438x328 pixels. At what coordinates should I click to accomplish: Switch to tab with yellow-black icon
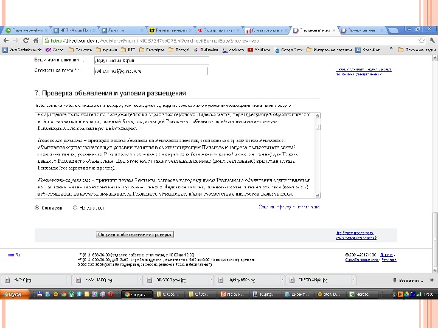click(170, 30)
